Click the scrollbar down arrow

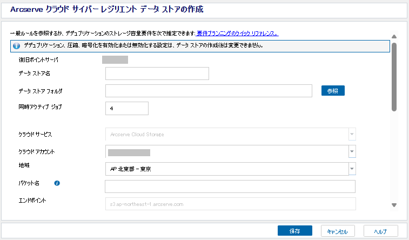394,205
